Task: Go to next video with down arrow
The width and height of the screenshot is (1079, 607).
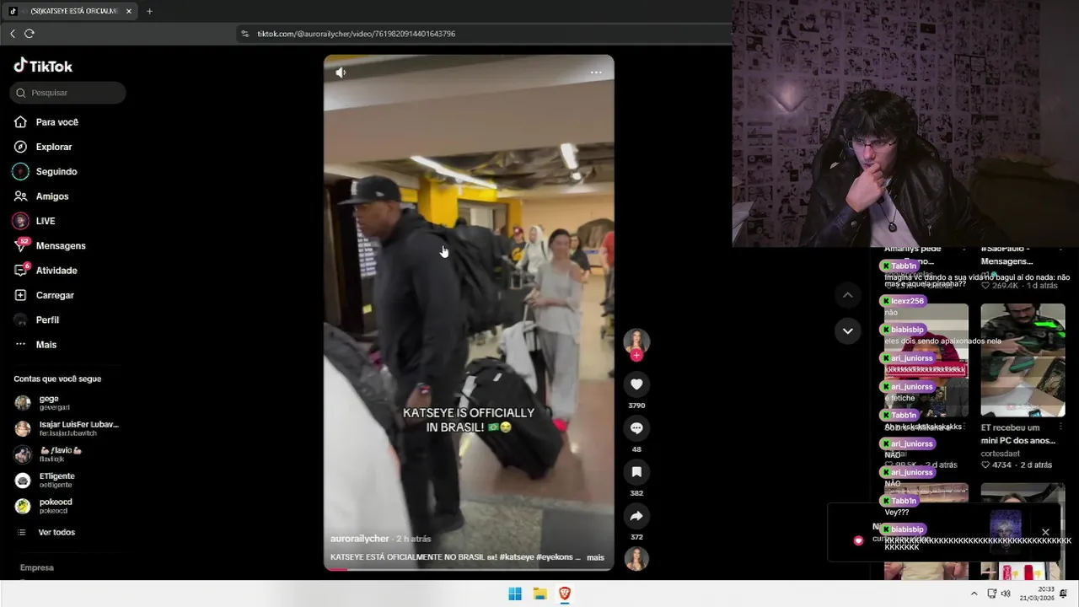Action: (847, 330)
